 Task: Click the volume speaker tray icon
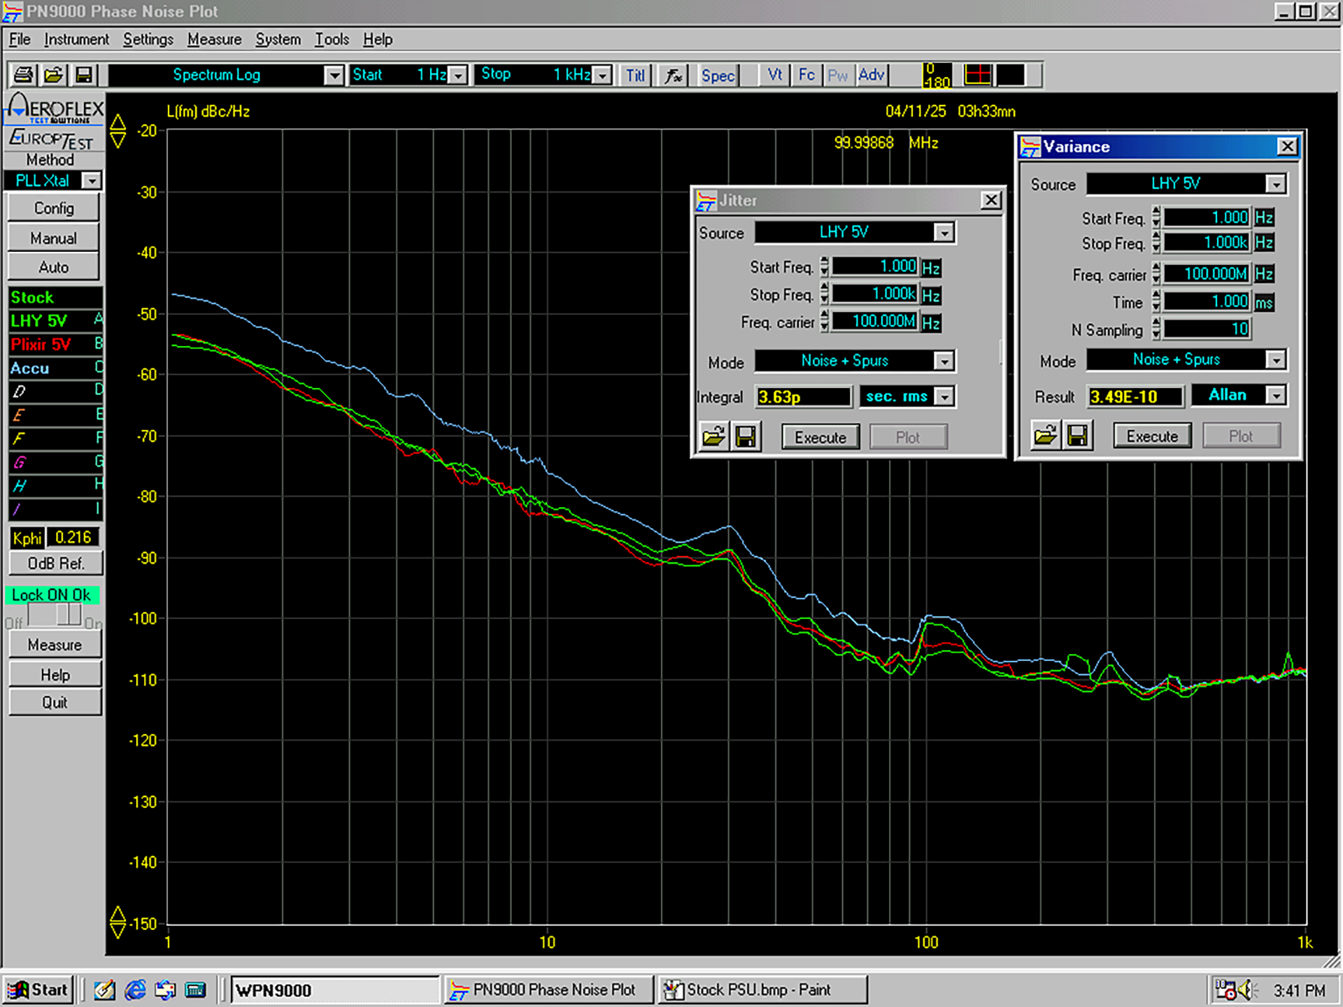pyautogui.click(x=1247, y=990)
